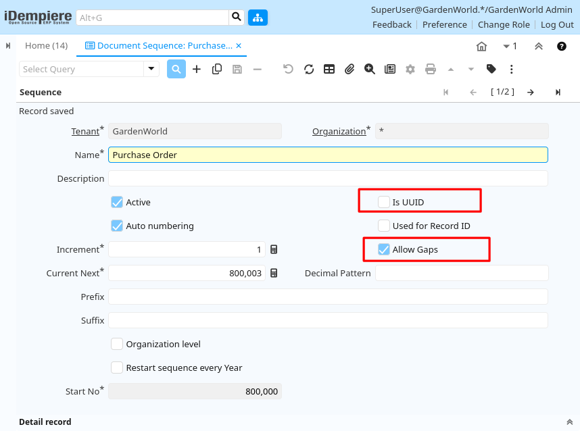This screenshot has width=580, height=431.
Task: Click the Log Out link
Action: click(557, 24)
